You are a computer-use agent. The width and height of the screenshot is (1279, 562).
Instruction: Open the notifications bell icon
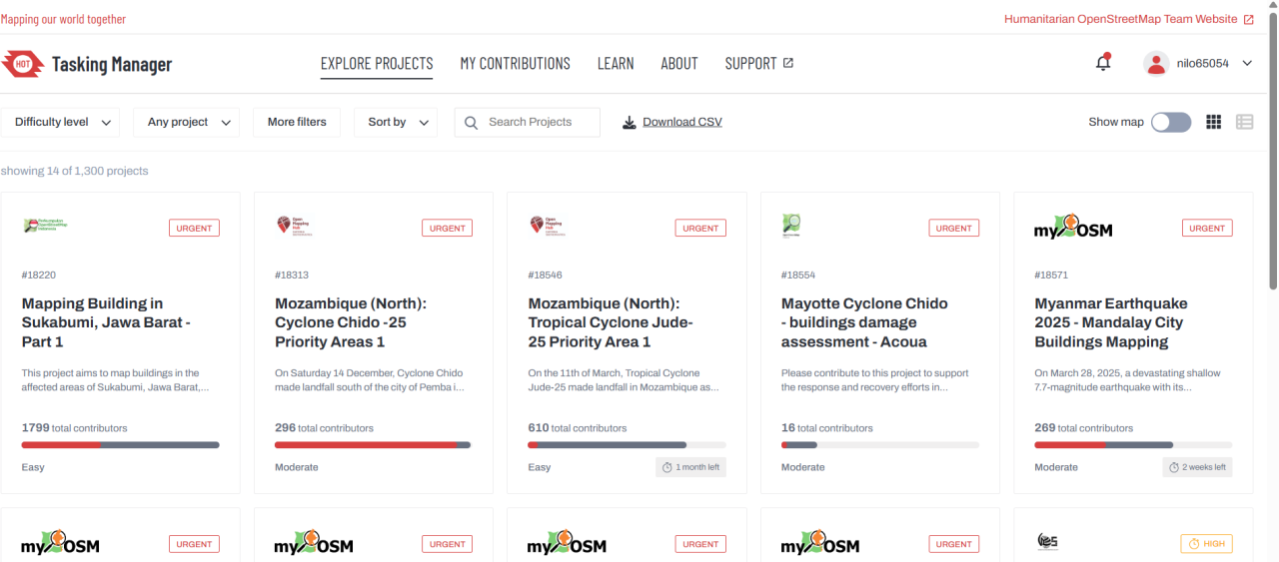tap(1103, 63)
